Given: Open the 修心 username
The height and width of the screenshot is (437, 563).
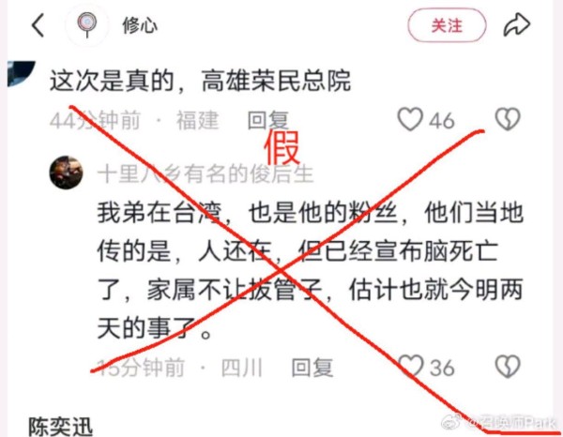Looking at the screenshot, I should point(140,25).
